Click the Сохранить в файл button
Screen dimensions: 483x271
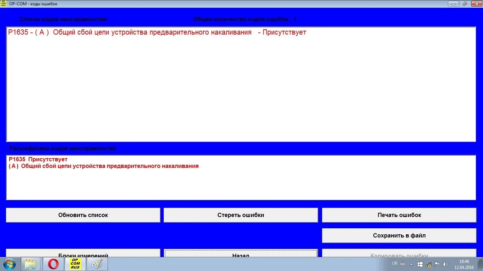(399, 235)
